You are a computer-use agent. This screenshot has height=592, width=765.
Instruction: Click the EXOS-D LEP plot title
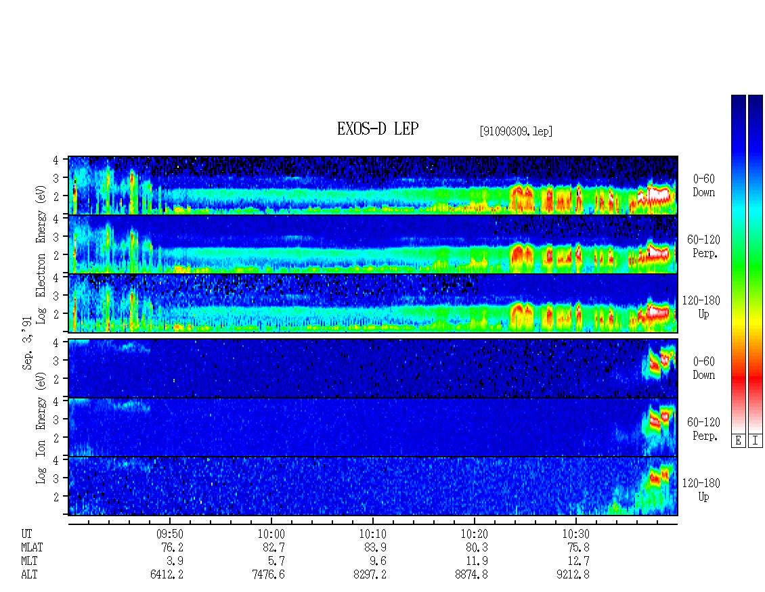click(378, 129)
